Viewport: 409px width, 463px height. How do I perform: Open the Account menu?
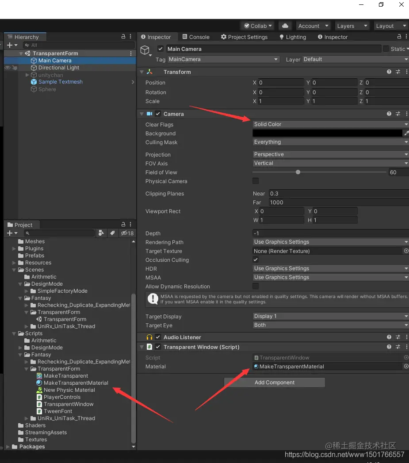(313, 26)
